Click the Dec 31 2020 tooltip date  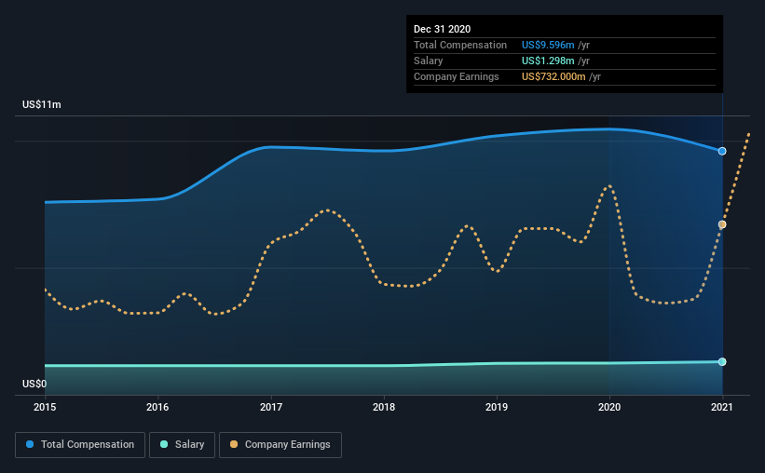coord(442,29)
